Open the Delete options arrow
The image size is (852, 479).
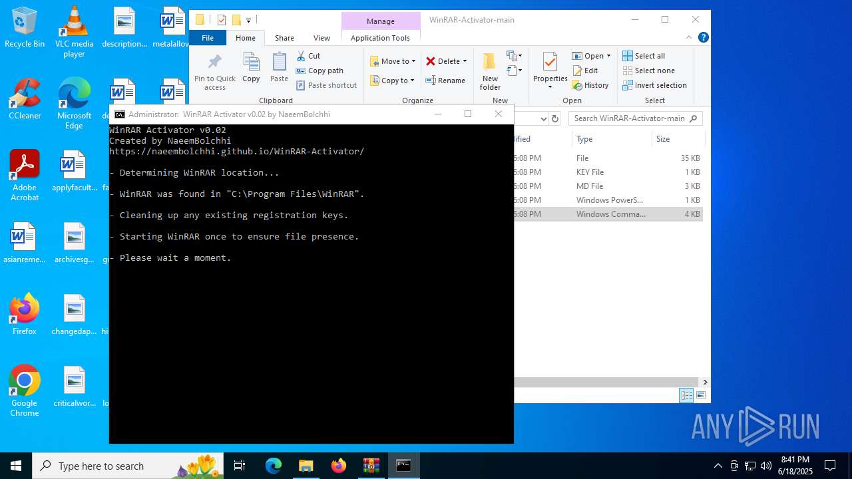[465, 61]
